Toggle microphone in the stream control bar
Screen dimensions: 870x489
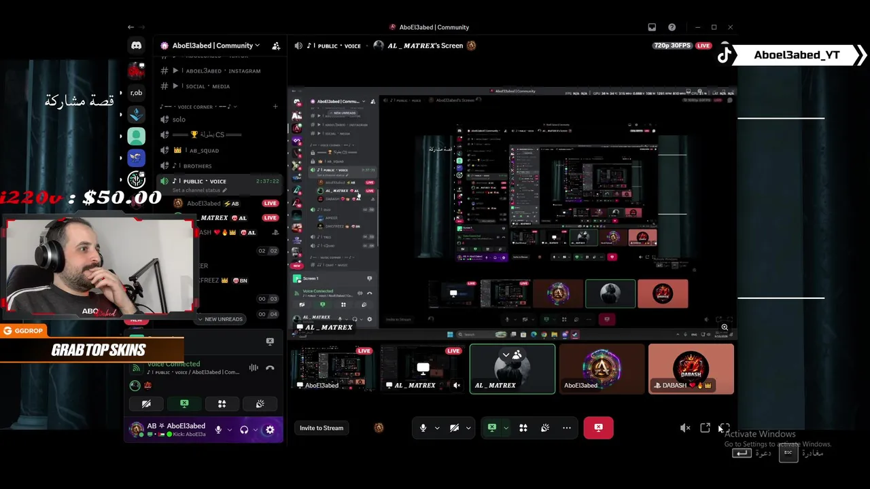click(423, 428)
